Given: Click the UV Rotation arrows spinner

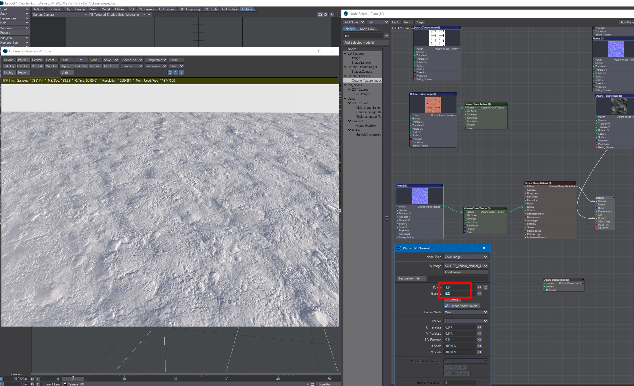Looking at the screenshot, I should 480,340.
